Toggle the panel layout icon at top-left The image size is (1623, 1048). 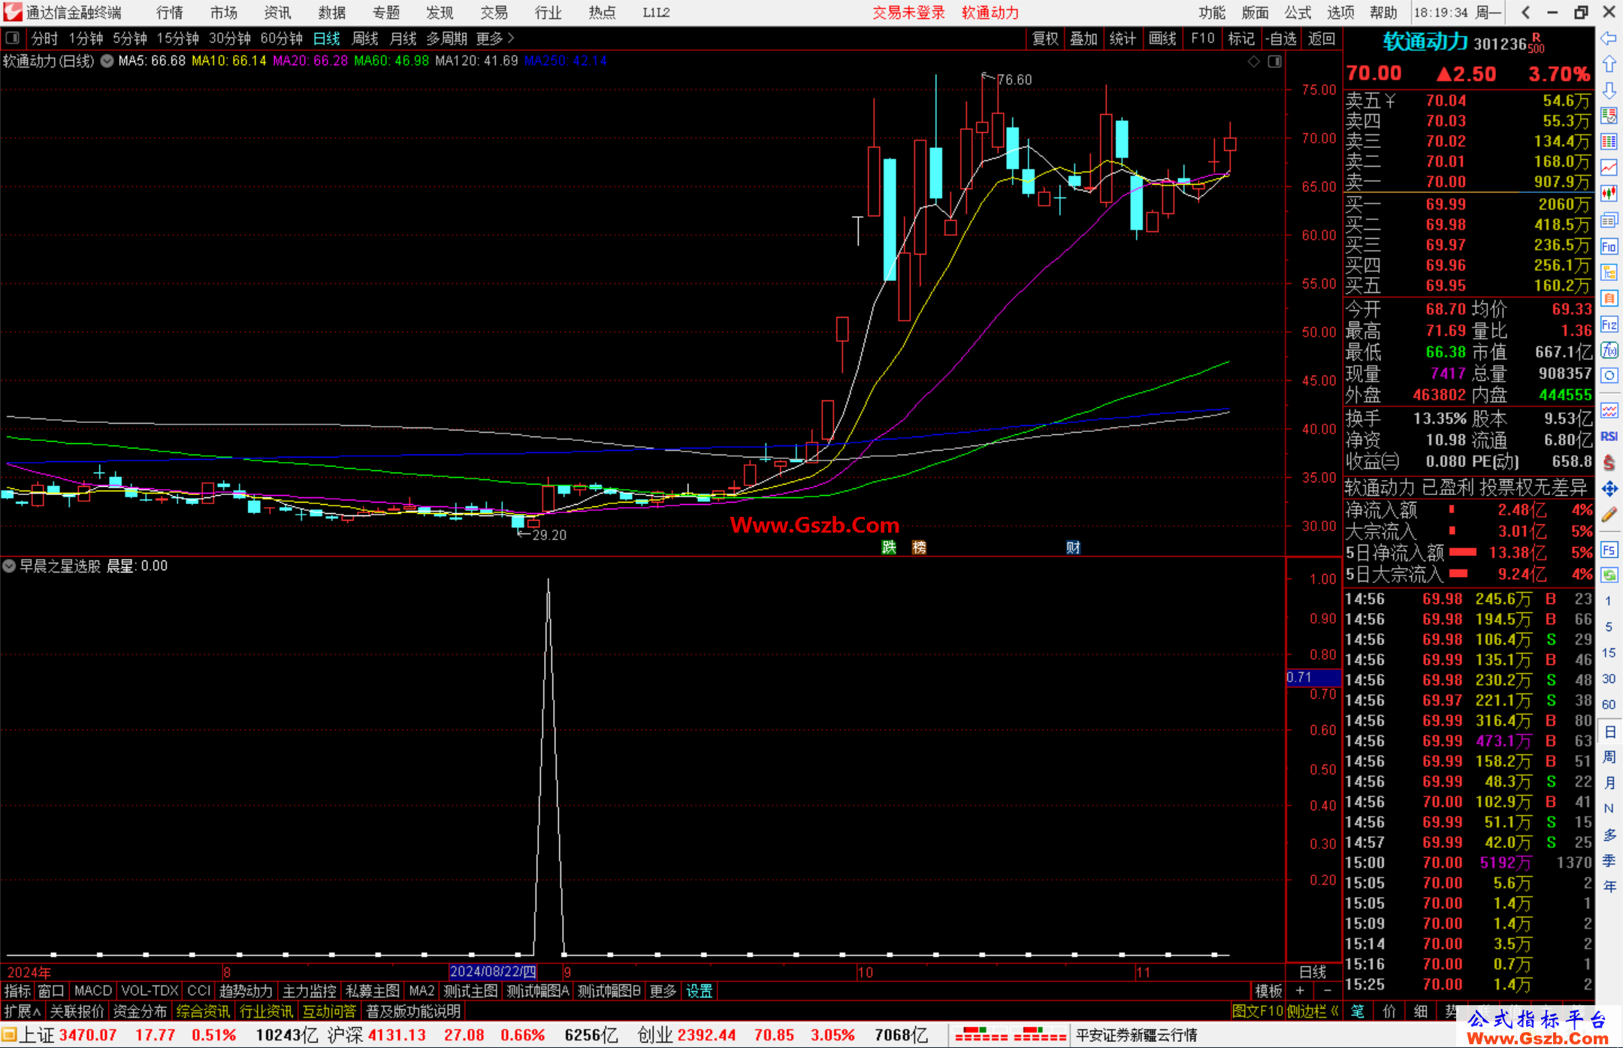[x=12, y=38]
